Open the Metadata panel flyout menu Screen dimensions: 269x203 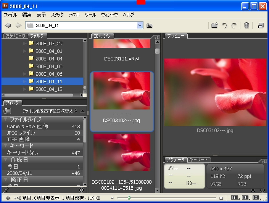[x=264, y=161]
